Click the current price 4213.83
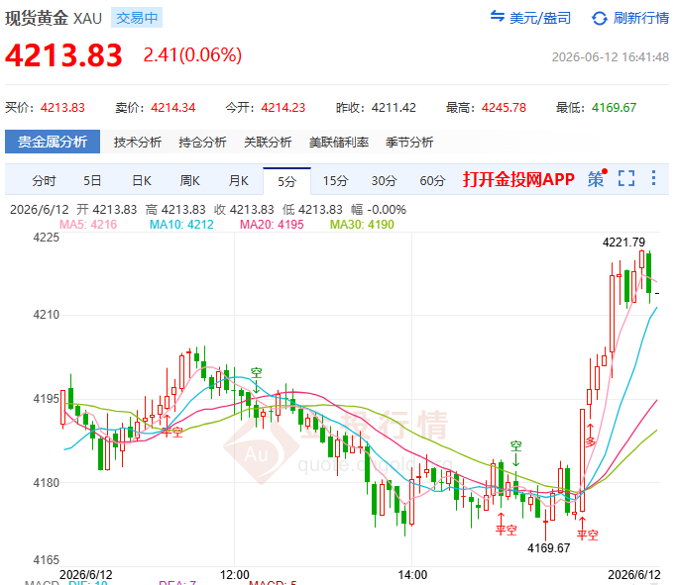This screenshot has width=678, height=585. (x=63, y=55)
